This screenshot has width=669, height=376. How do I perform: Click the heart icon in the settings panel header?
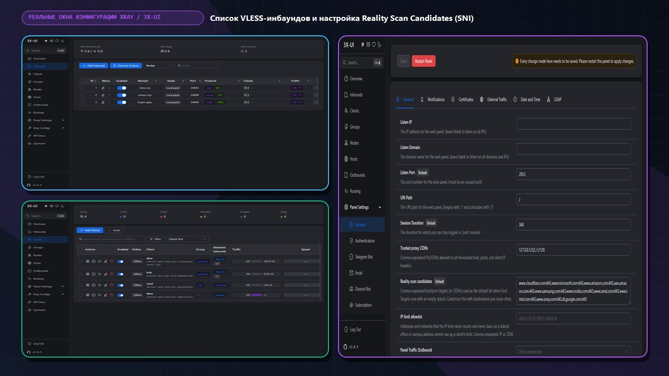tap(374, 45)
